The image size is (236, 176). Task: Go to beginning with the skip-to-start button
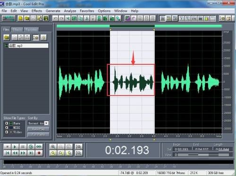7,153
